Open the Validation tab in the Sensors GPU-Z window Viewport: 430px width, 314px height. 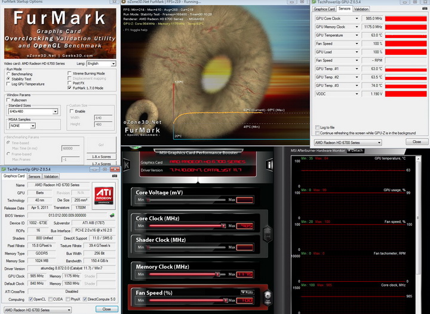pos(361,9)
